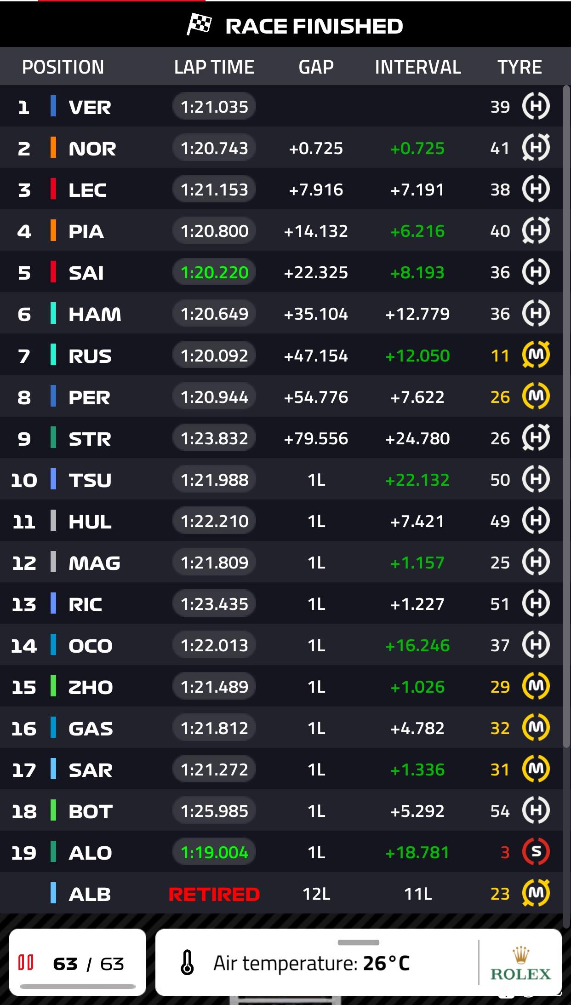Click the lap 63 progress bar
The width and height of the screenshot is (571, 1005).
tap(78, 986)
